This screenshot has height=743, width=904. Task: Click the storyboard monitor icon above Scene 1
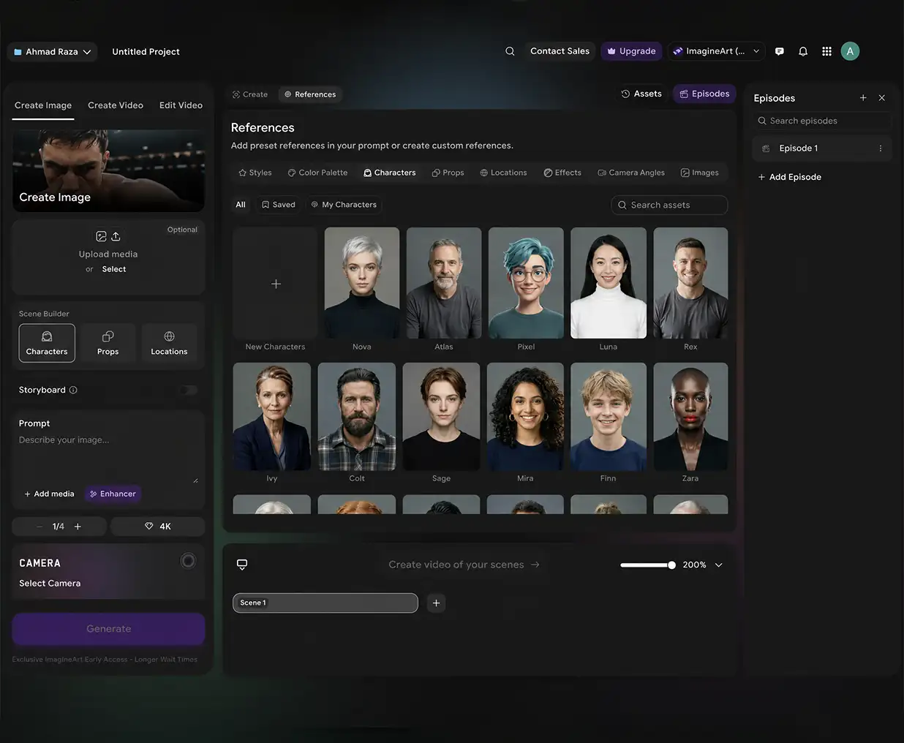[x=242, y=565]
